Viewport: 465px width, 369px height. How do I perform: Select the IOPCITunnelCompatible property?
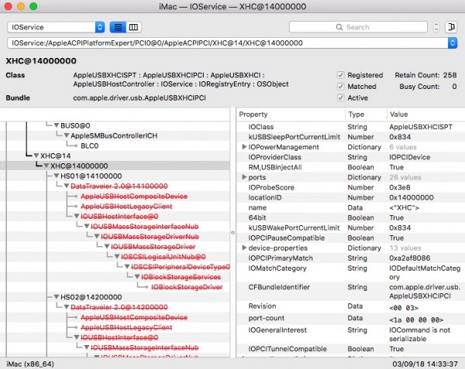pos(351,349)
